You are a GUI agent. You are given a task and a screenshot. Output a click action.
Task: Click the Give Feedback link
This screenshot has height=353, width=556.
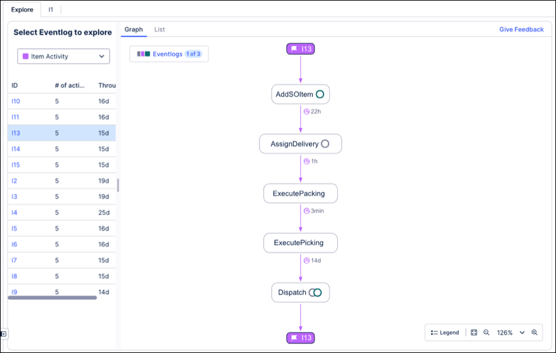pos(521,30)
